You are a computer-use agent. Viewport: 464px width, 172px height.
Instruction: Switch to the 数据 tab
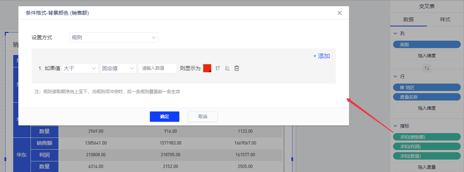[409, 20]
